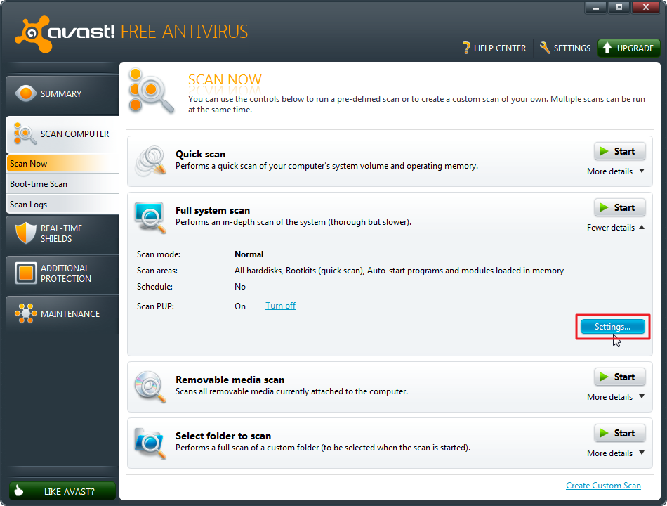Screen dimensions: 667x506
Task: Click the Full system scan title
Action: tap(213, 210)
